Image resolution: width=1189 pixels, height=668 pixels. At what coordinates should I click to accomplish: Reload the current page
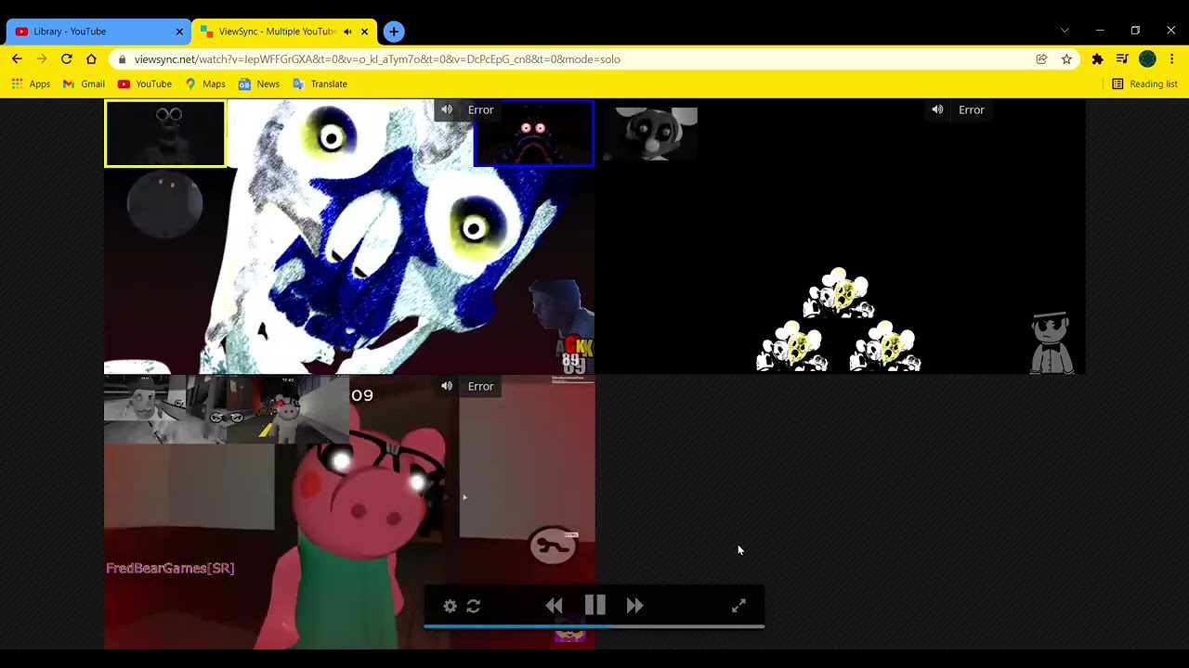[66, 59]
